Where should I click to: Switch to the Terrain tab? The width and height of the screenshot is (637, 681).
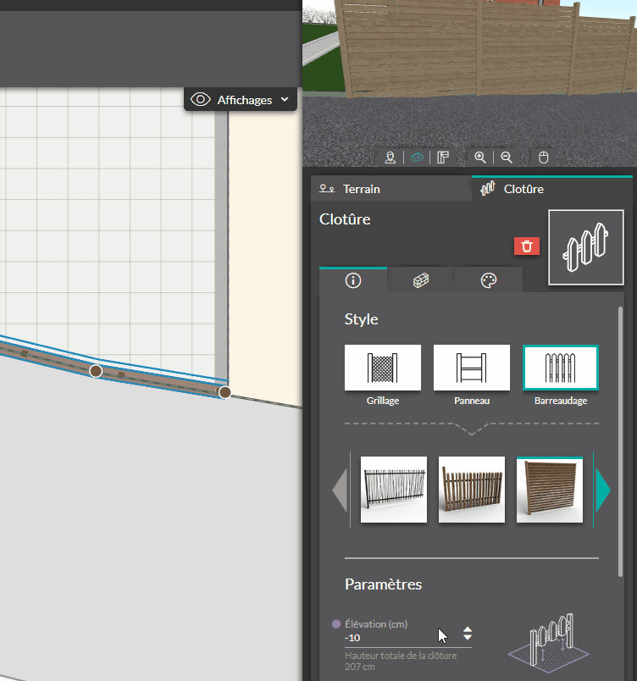coord(391,189)
